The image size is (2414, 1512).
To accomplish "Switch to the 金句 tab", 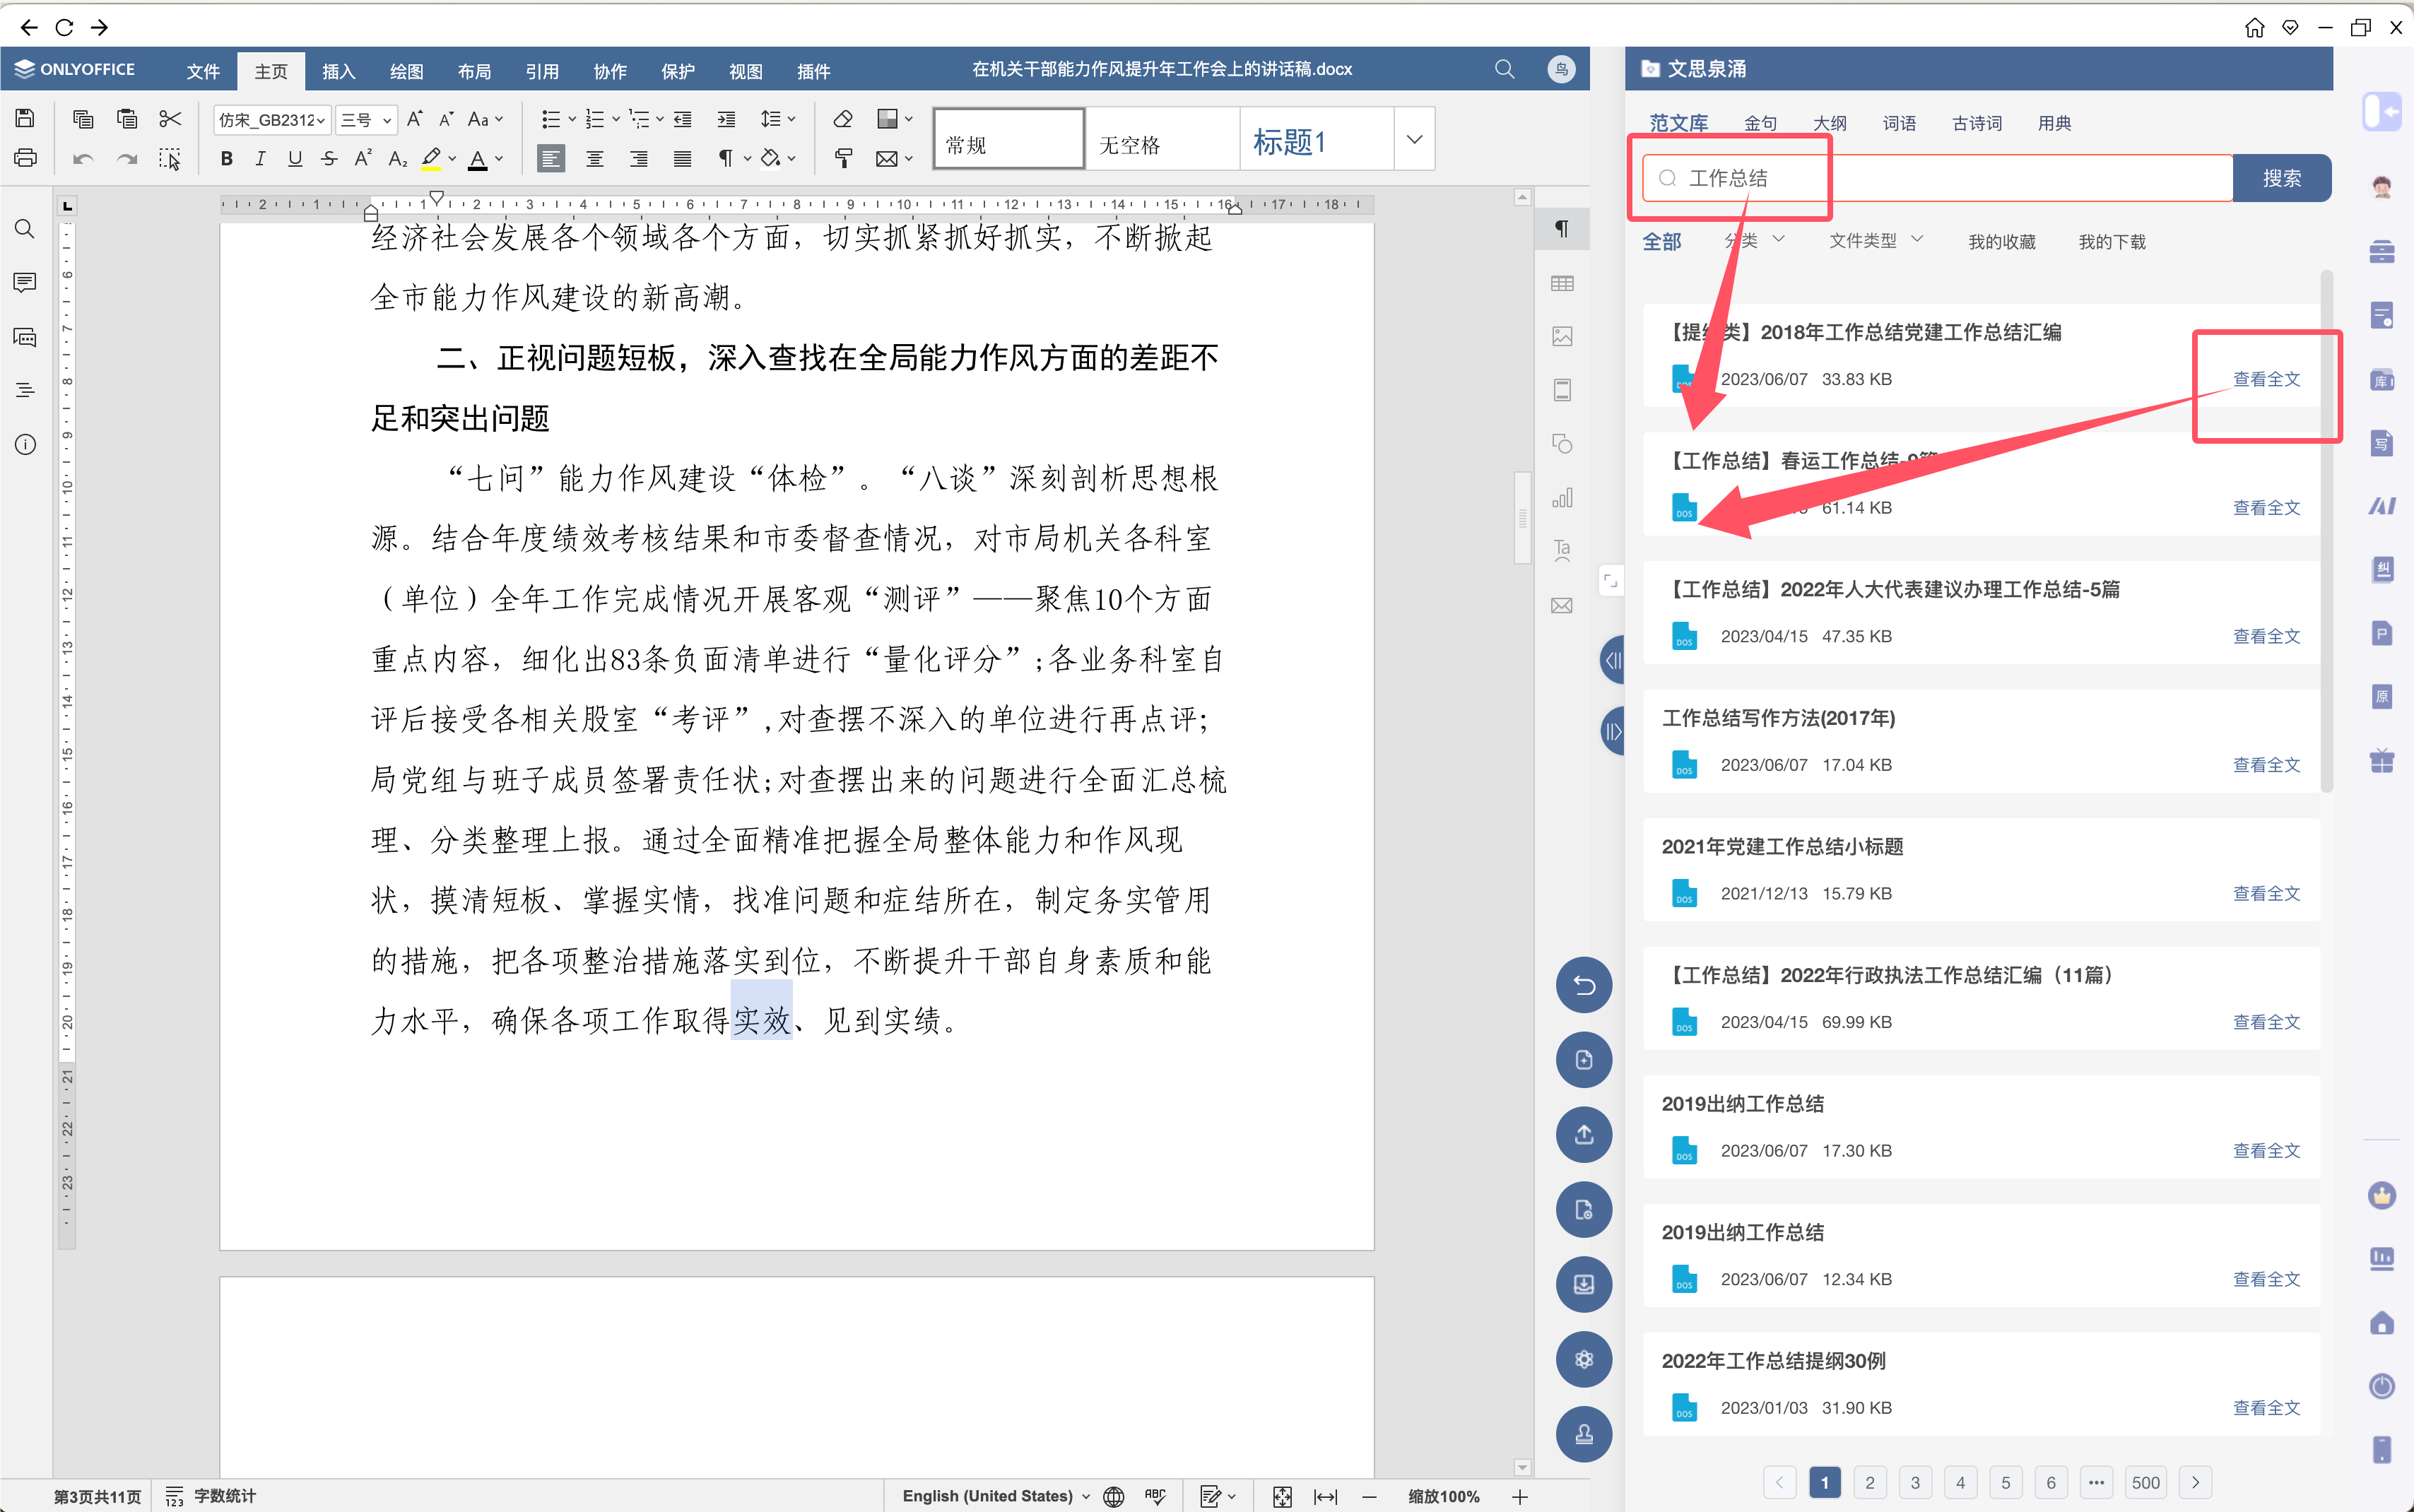I will click(1760, 123).
